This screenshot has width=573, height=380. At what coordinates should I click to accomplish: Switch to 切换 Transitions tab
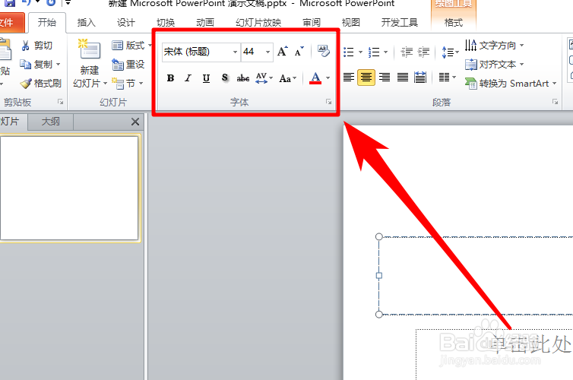166,23
